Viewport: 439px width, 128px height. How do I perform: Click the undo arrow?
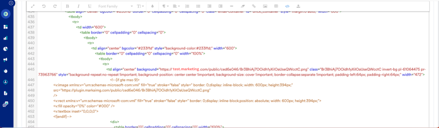tap(44, 6)
